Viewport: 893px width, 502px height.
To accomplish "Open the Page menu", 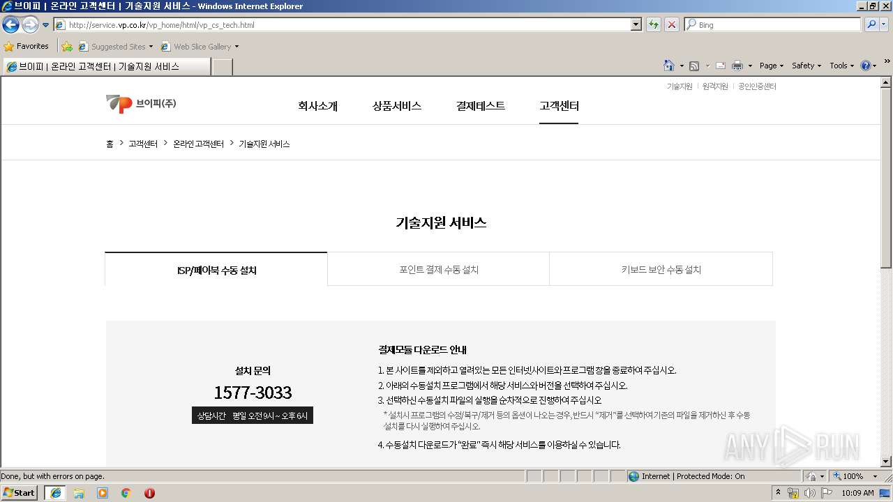I will click(x=771, y=66).
